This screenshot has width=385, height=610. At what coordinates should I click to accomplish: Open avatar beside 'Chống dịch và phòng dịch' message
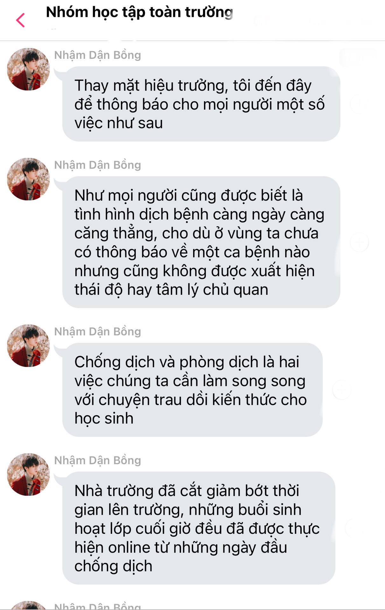click(x=28, y=346)
